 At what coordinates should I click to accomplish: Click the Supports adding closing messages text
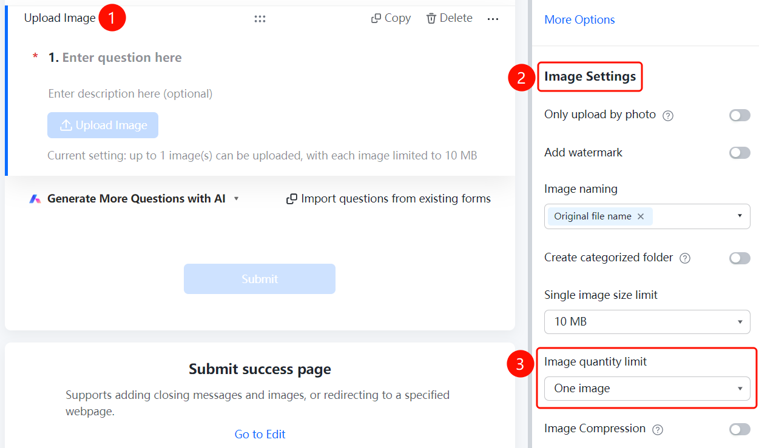click(x=257, y=403)
